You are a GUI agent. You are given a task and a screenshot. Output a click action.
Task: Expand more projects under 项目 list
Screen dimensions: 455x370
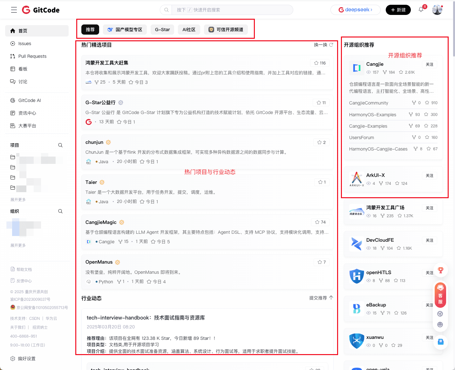point(18,200)
